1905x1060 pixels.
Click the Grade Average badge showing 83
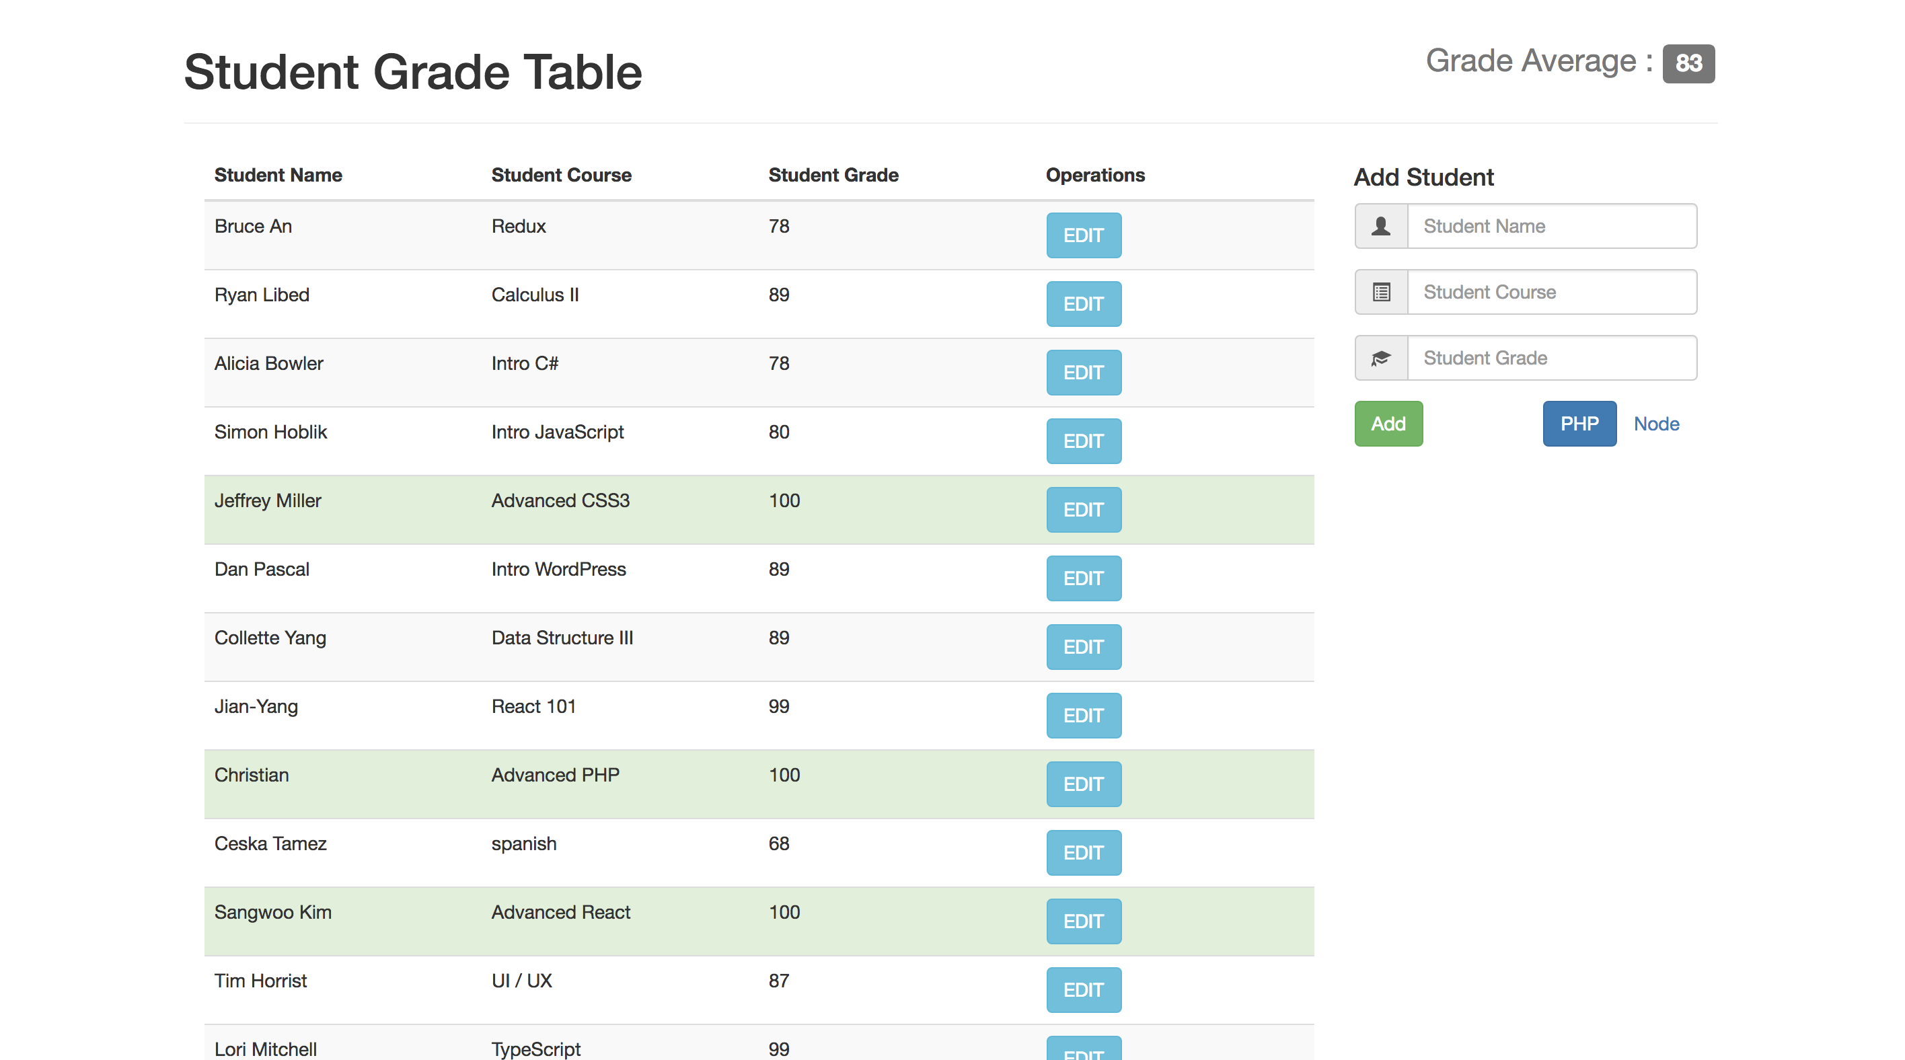coord(1690,65)
